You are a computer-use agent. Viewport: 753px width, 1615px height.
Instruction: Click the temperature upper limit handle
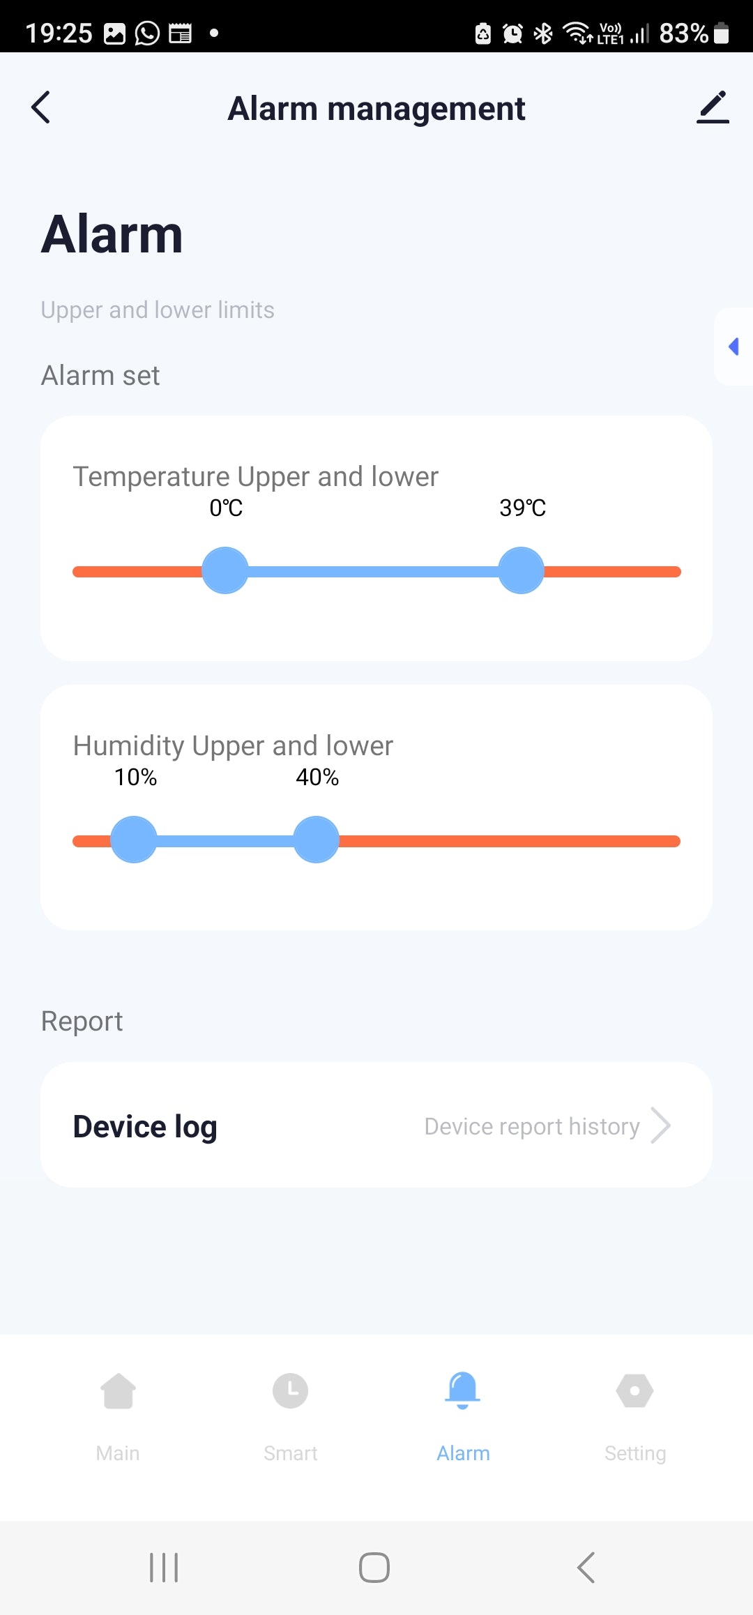(521, 571)
